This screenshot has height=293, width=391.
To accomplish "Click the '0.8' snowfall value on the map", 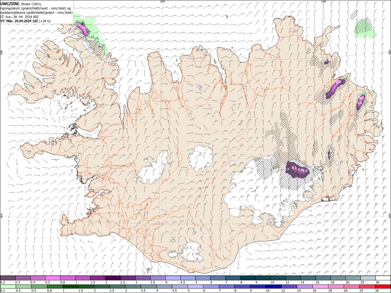I will tap(338, 82).
